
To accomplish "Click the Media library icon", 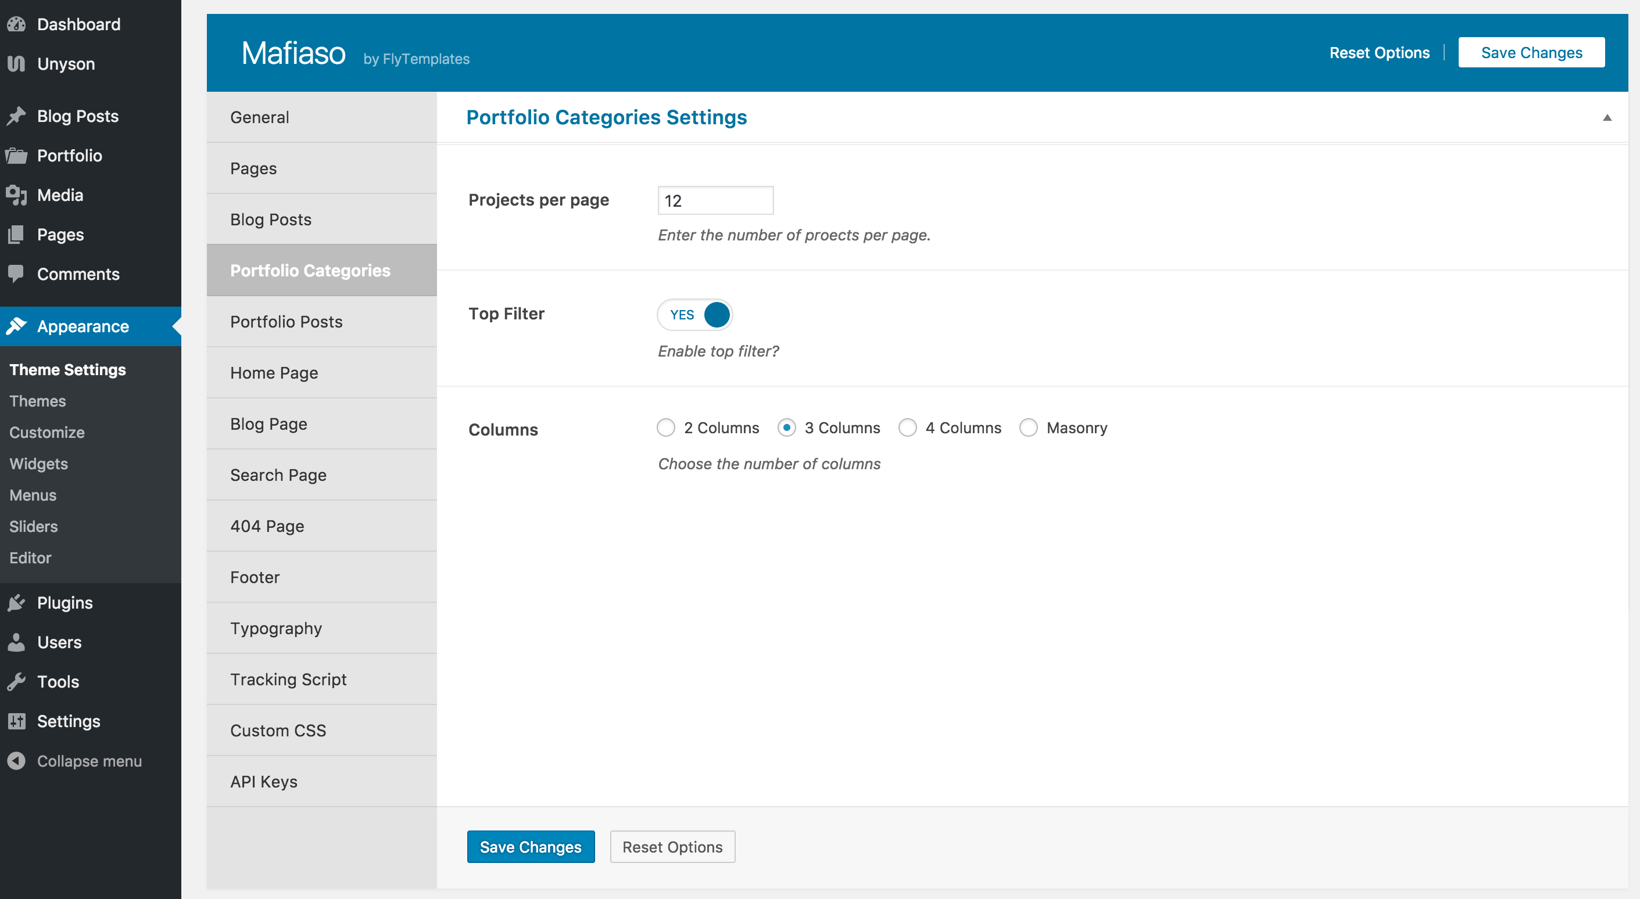I will click(16, 195).
